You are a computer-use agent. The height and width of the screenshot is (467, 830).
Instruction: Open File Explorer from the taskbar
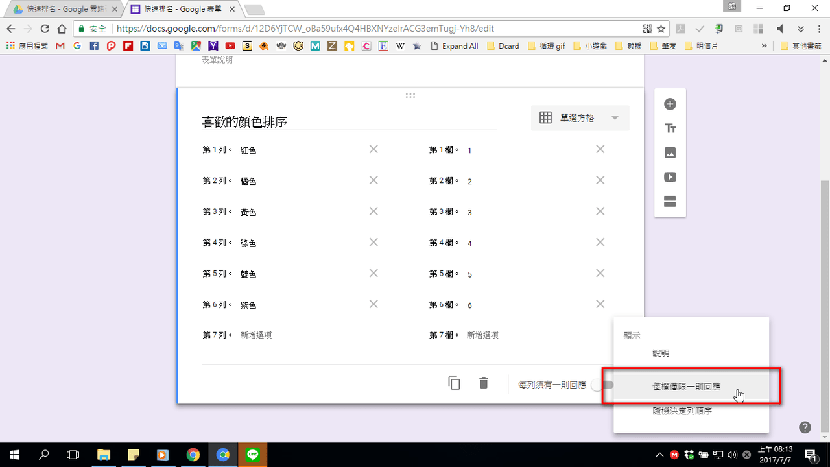pos(104,455)
